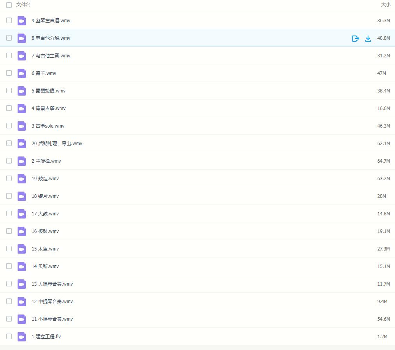Open file name 14 贝斯.wmv
The height and width of the screenshot is (350, 395).
pyautogui.click(x=45, y=266)
